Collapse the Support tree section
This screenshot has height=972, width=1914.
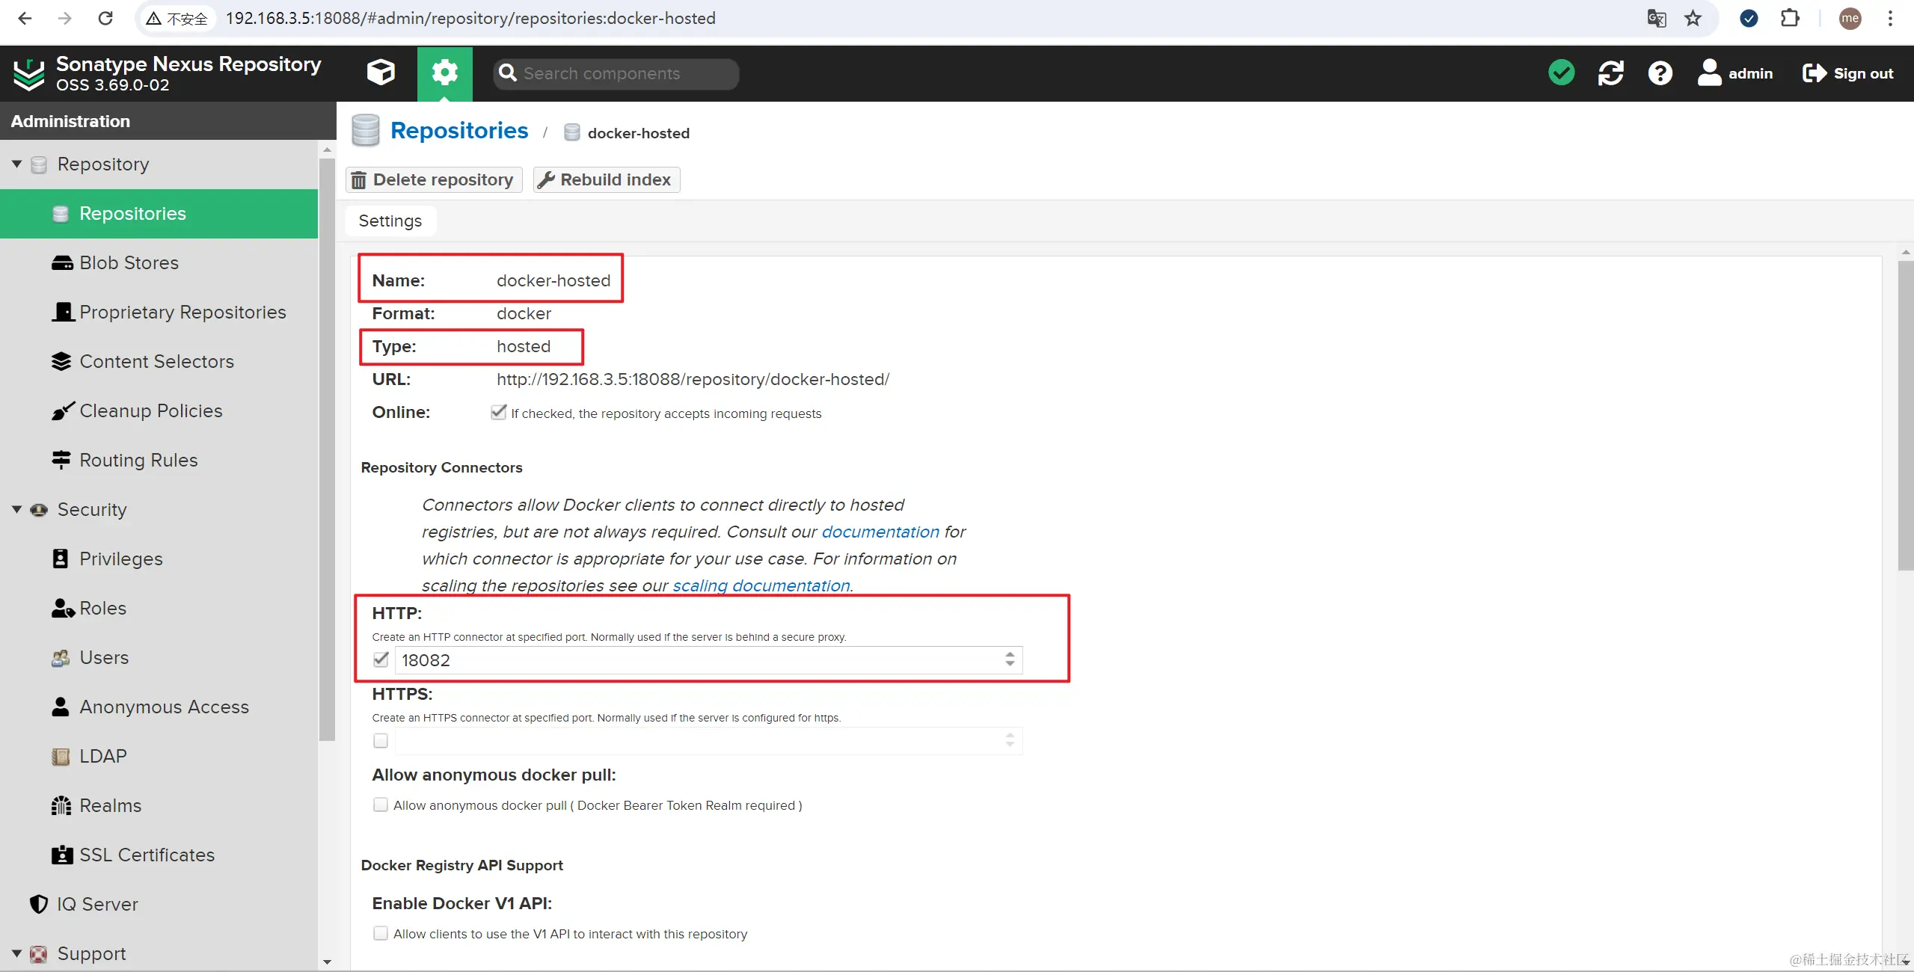click(x=16, y=953)
